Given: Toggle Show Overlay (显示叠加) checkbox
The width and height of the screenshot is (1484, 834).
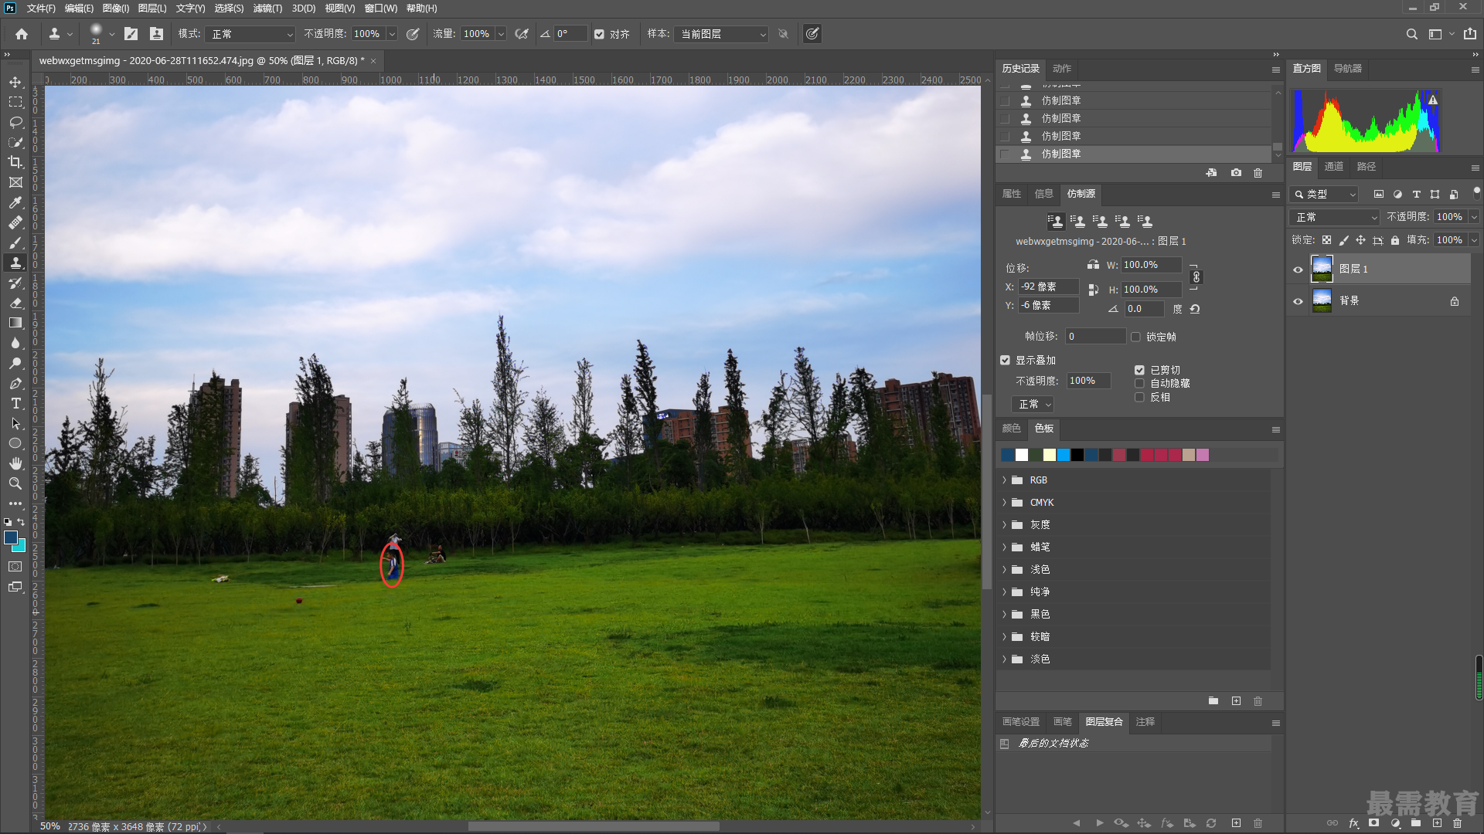Looking at the screenshot, I should [1006, 361].
